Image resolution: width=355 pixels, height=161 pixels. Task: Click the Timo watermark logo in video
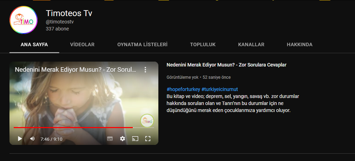(x=147, y=121)
